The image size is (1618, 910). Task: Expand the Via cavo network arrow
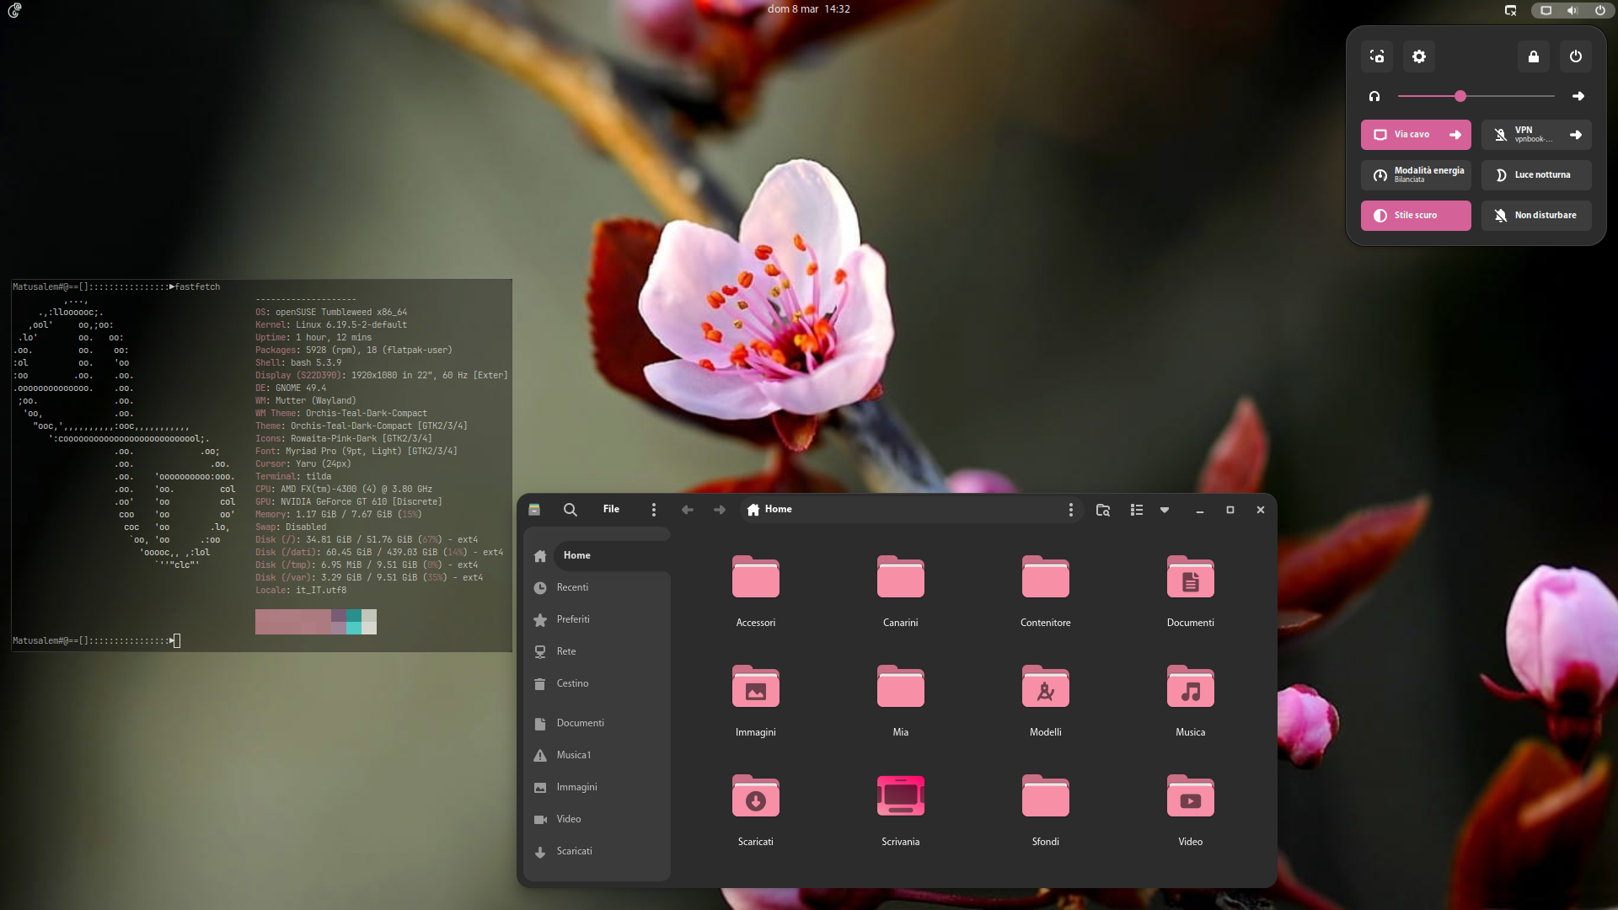1455,135
